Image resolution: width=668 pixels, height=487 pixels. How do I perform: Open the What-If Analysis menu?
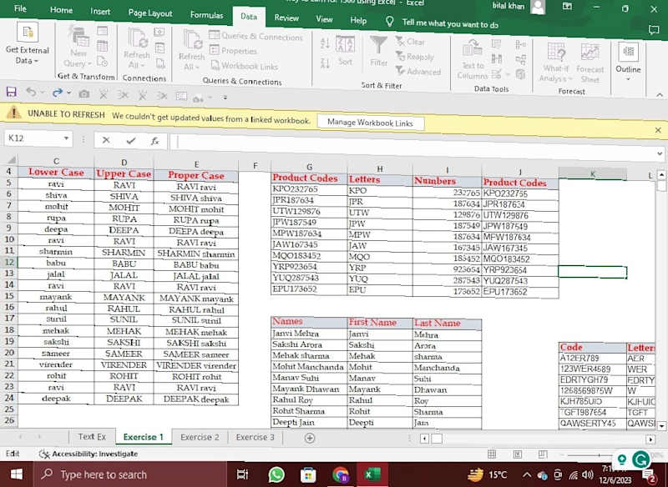(x=556, y=62)
